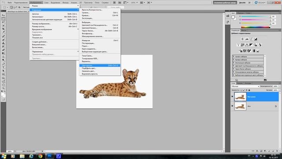Choose 'Обесцветить' in the Коррекция submenu
282x159 pixels.
click(100, 65)
